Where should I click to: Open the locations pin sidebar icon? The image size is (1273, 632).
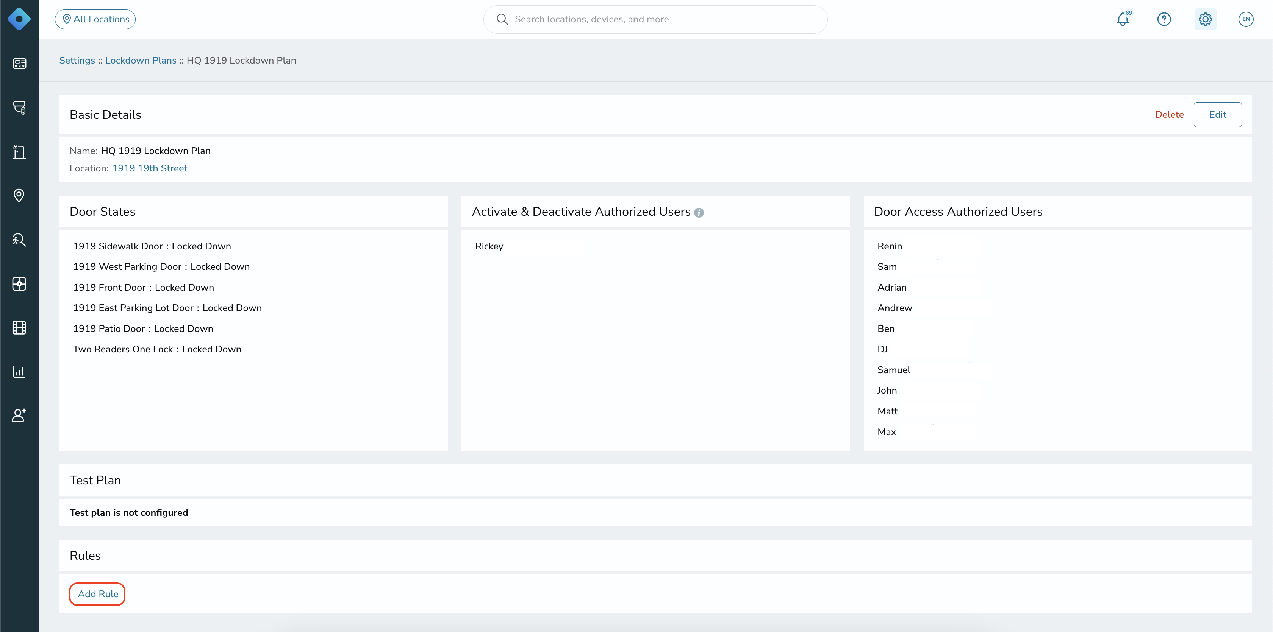[x=19, y=196]
